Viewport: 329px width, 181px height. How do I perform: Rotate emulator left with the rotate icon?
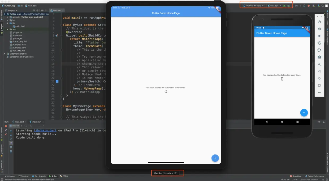click(319, 43)
